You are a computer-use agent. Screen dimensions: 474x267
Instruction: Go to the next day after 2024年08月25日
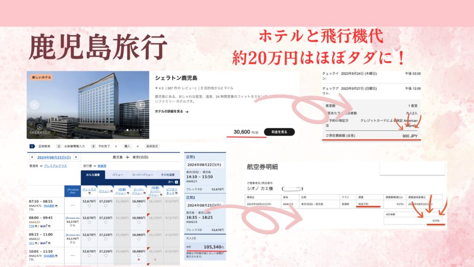76,158
